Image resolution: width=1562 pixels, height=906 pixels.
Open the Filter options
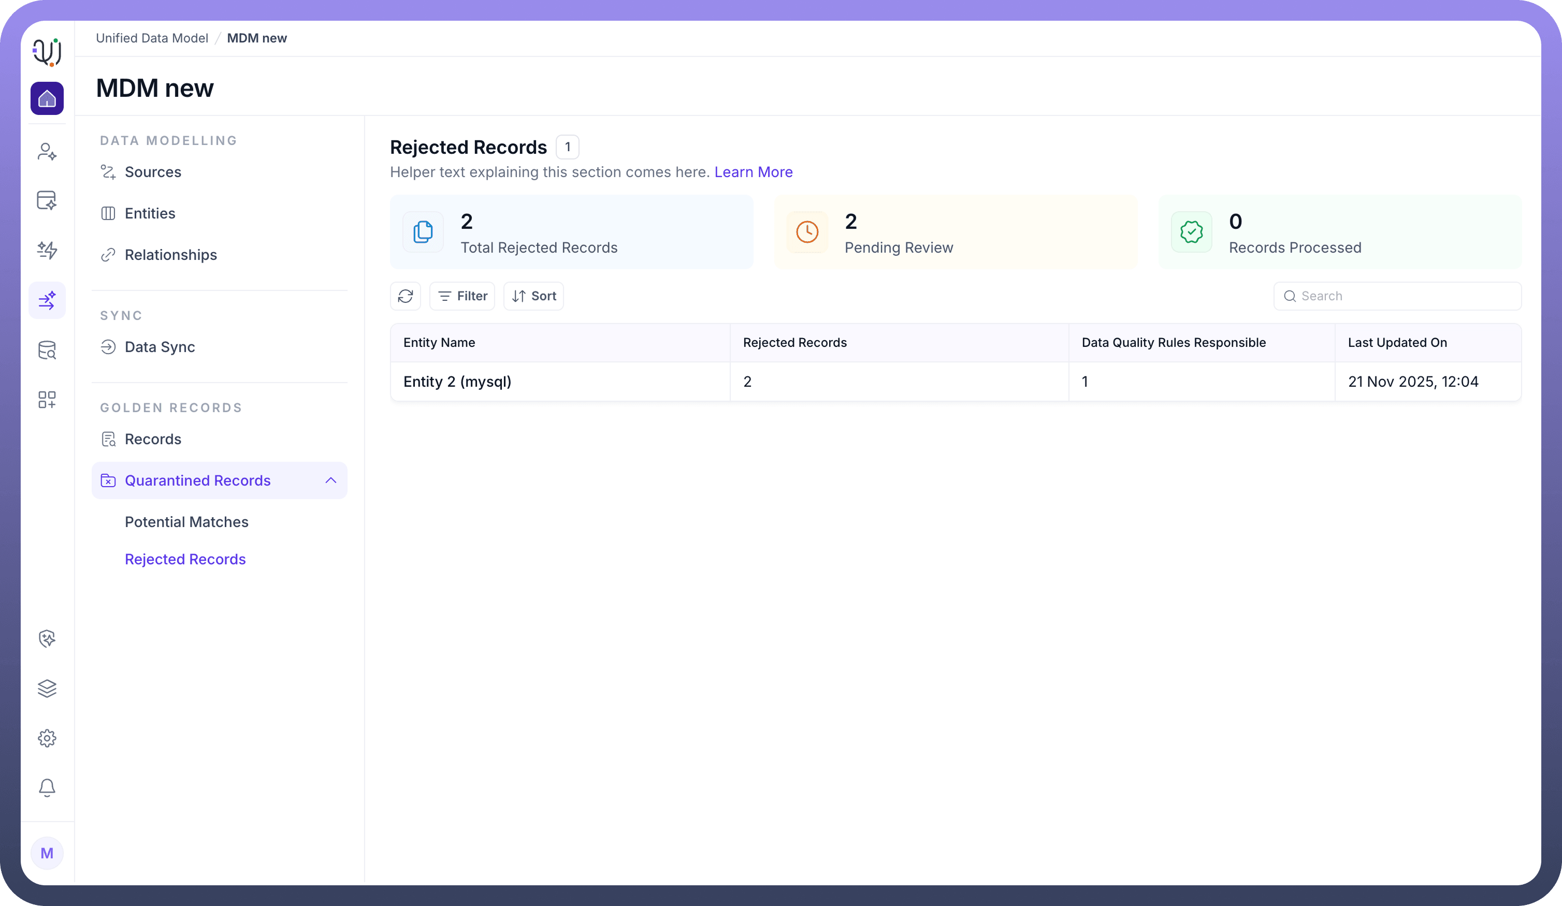(x=462, y=296)
